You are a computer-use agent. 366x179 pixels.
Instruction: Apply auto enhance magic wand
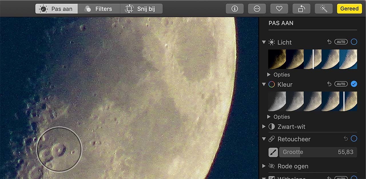click(324, 9)
